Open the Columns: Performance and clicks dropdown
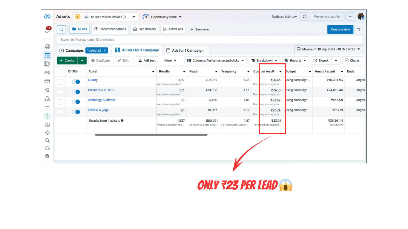Image resolution: width=408 pixels, height=229 pixels. click(215, 61)
